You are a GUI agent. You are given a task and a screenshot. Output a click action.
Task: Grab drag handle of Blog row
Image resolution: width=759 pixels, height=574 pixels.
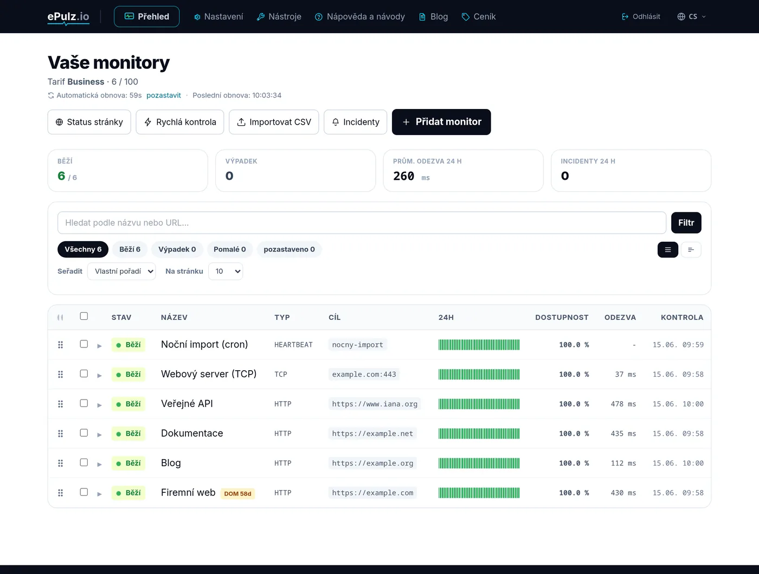pyautogui.click(x=60, y=463)
